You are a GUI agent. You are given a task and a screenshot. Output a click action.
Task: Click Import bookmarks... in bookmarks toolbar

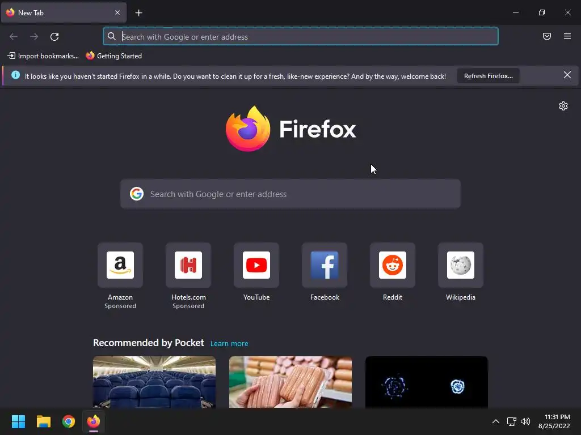click(x=43, y=56)
